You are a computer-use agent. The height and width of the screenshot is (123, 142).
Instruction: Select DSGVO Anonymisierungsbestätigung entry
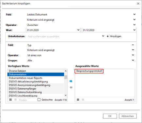click(36, 85)
